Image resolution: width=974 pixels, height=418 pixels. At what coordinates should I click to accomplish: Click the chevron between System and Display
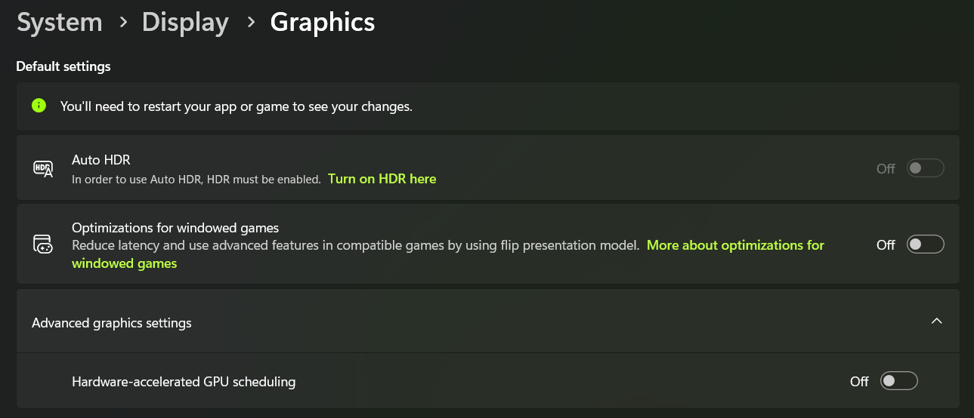[x=122, y=23]
